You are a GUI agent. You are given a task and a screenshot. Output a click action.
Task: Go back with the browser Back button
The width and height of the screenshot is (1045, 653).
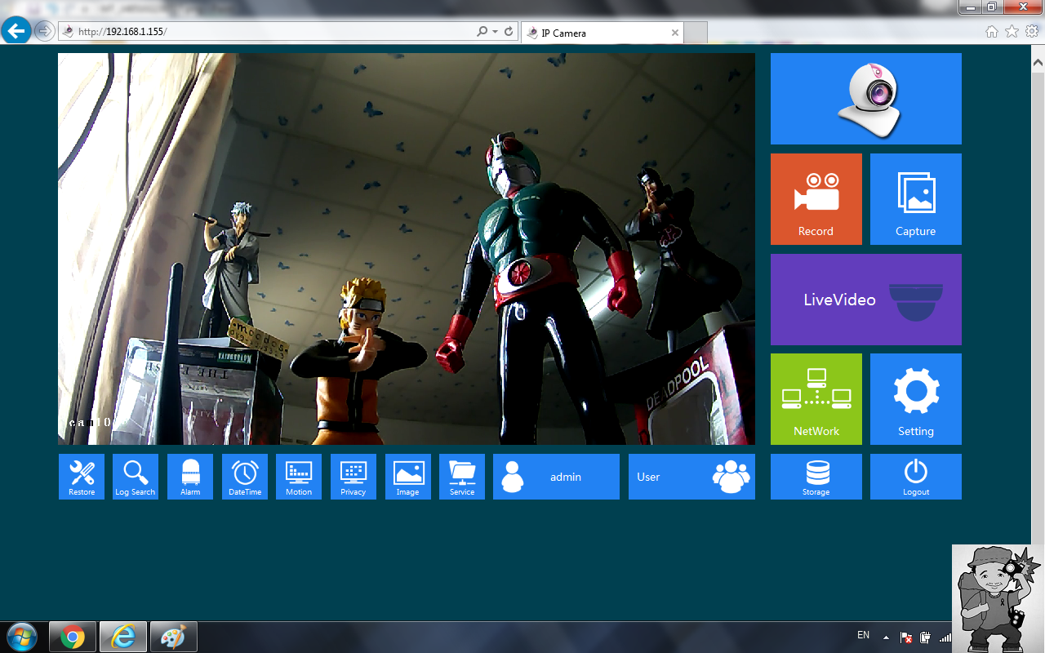[16, 31]
